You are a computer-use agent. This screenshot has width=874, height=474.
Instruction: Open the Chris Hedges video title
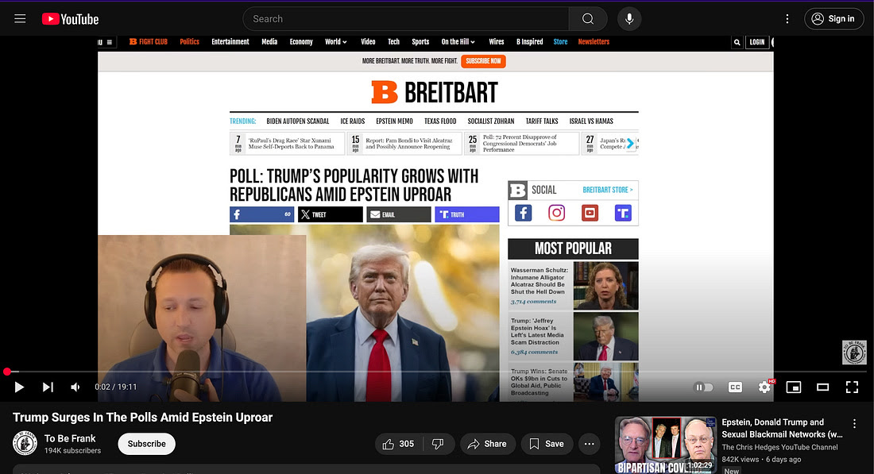[782, 428]
